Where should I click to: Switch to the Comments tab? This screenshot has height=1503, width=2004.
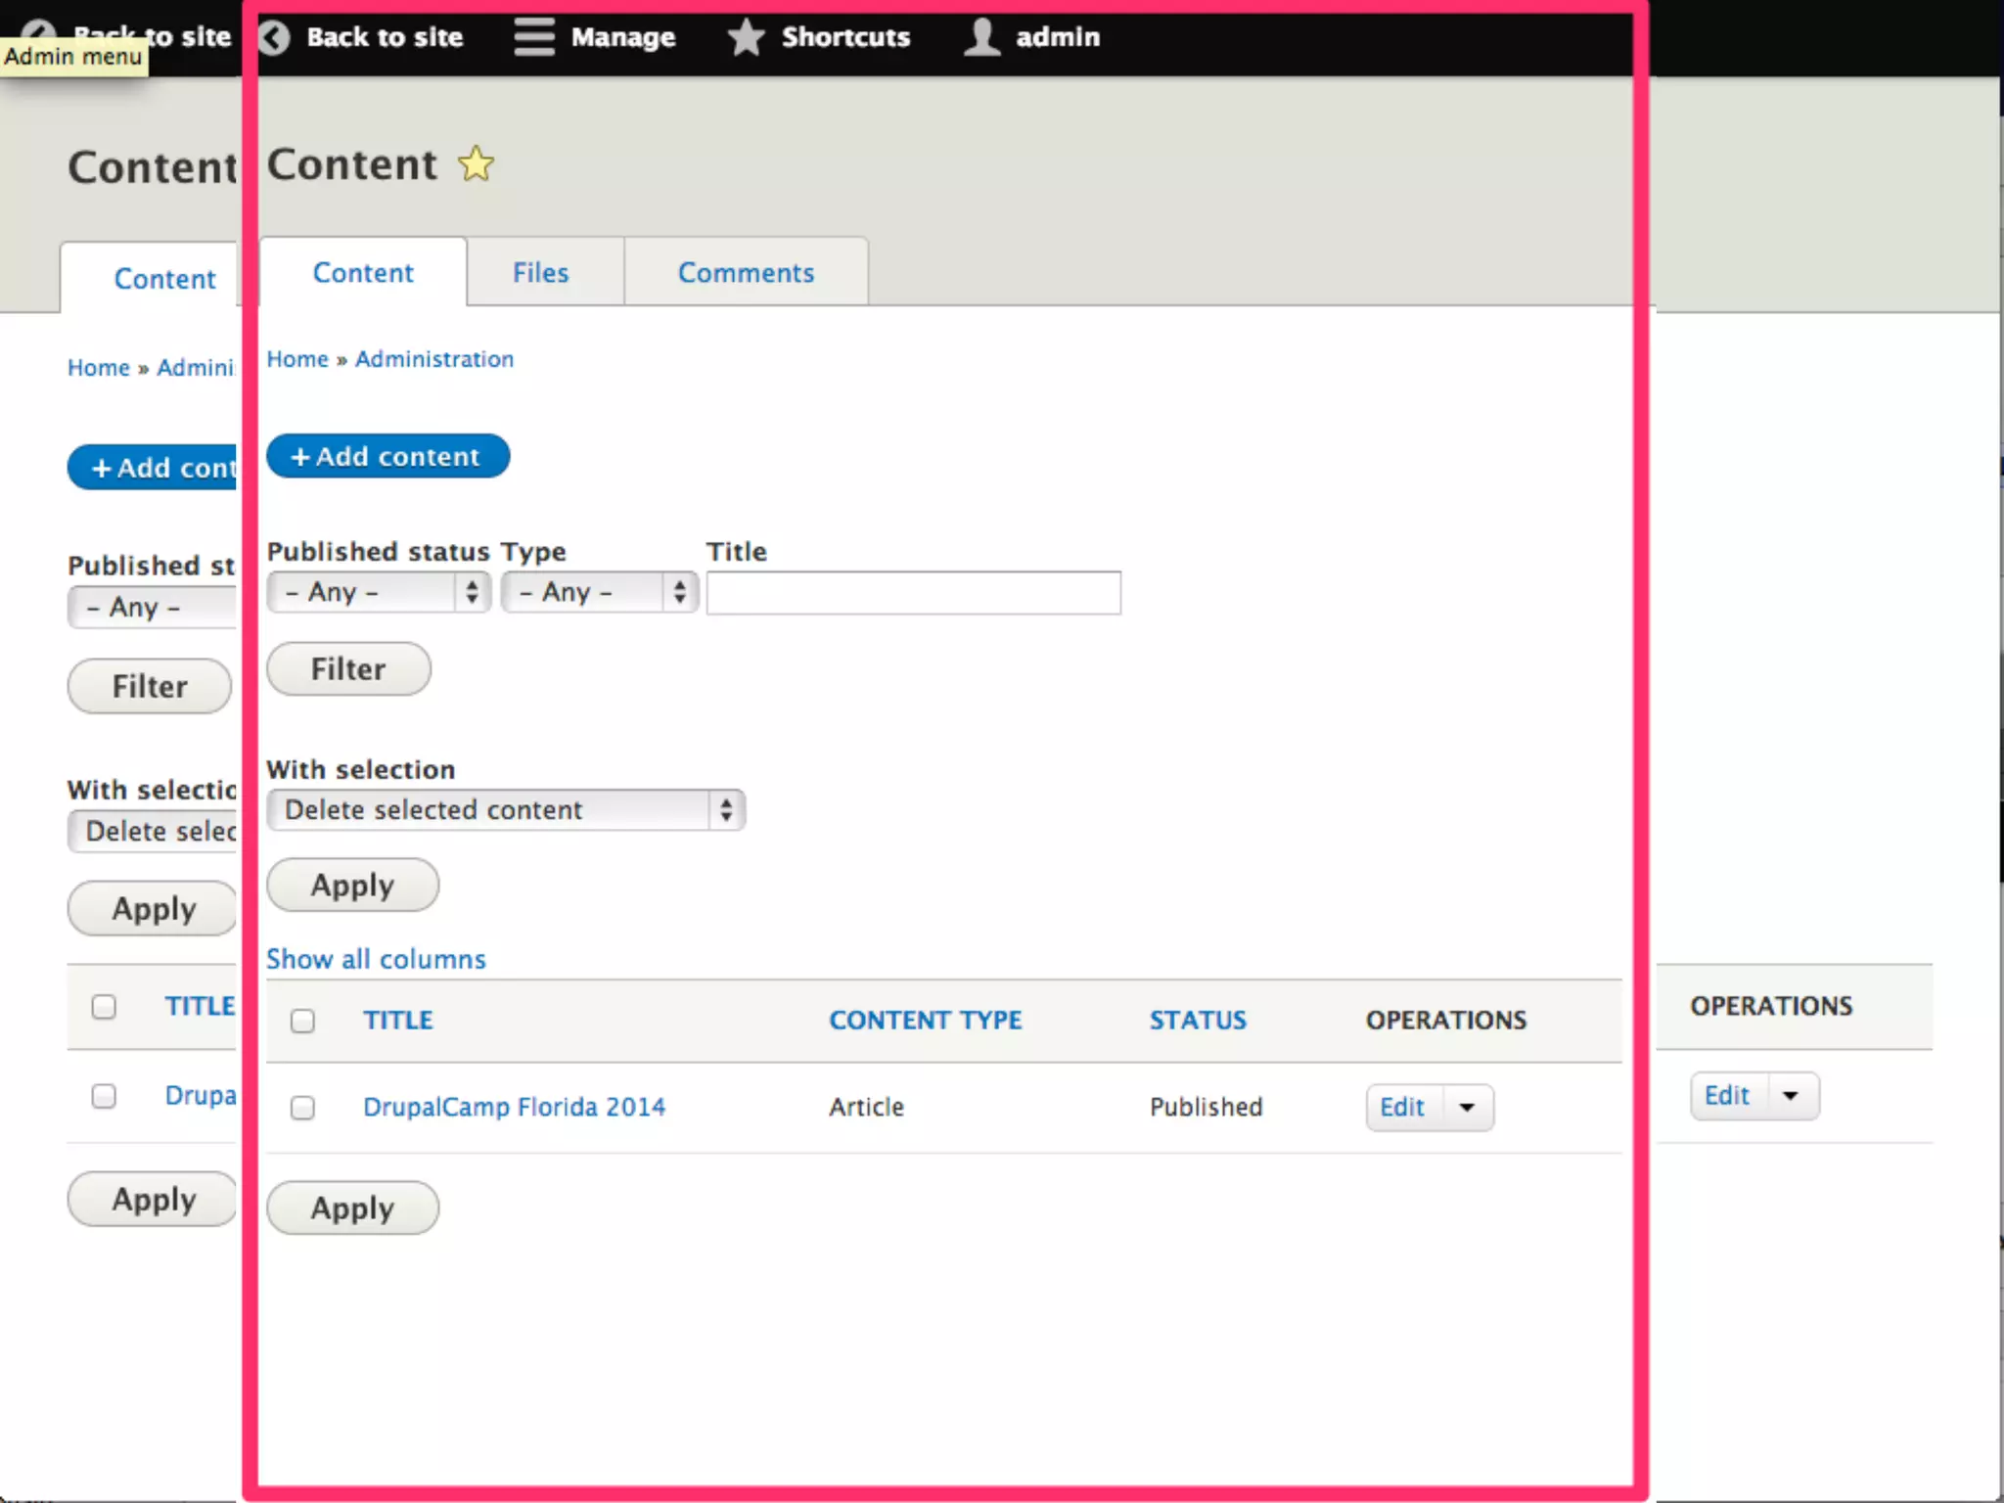[x=746, y=273]
